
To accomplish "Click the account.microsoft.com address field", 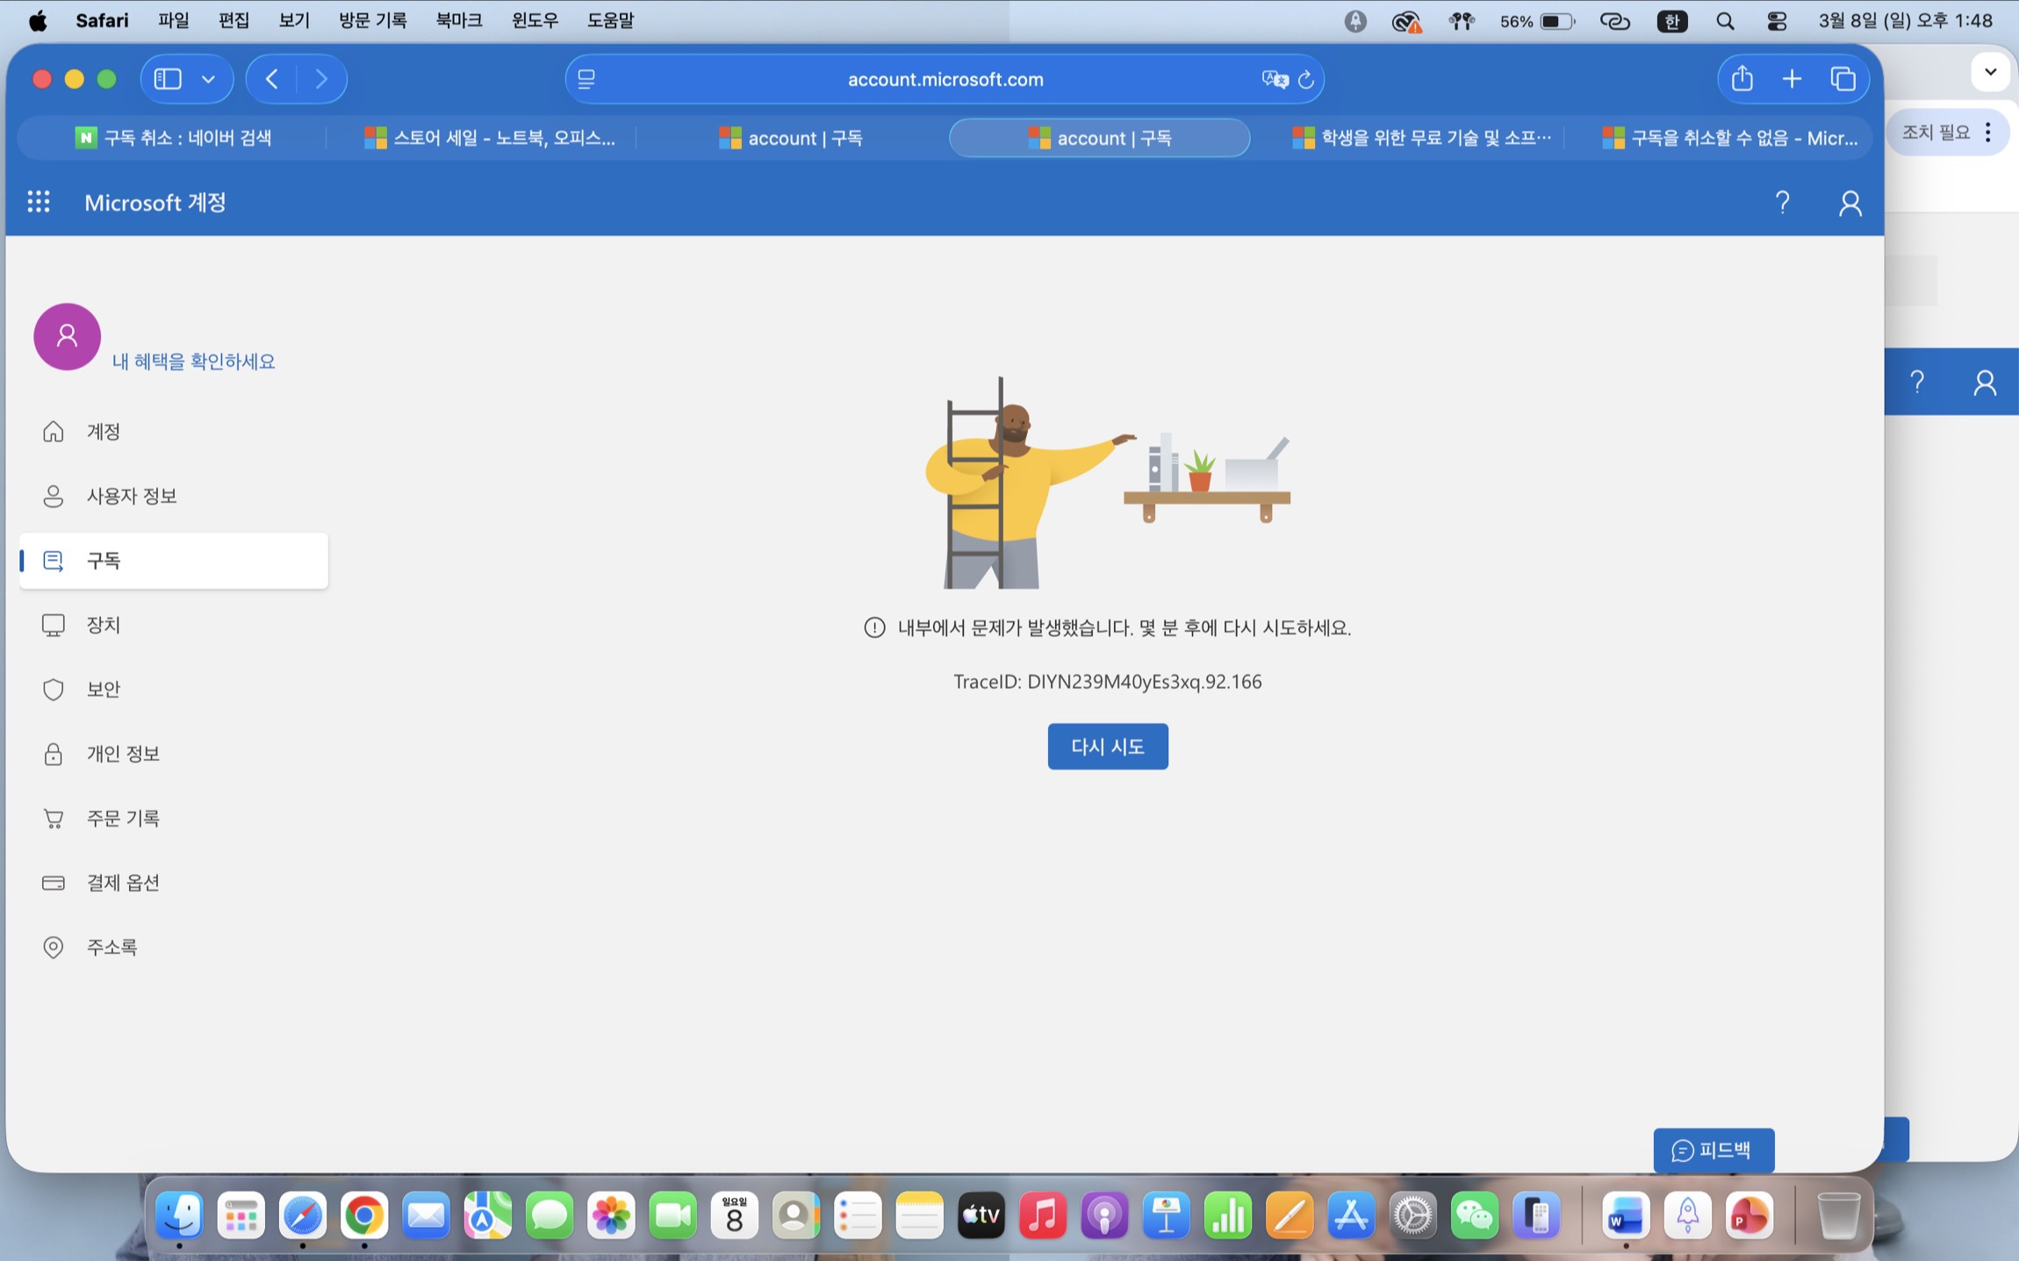I will [x=945, y=79].
